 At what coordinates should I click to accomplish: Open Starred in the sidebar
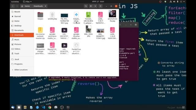tap(22, 16)
